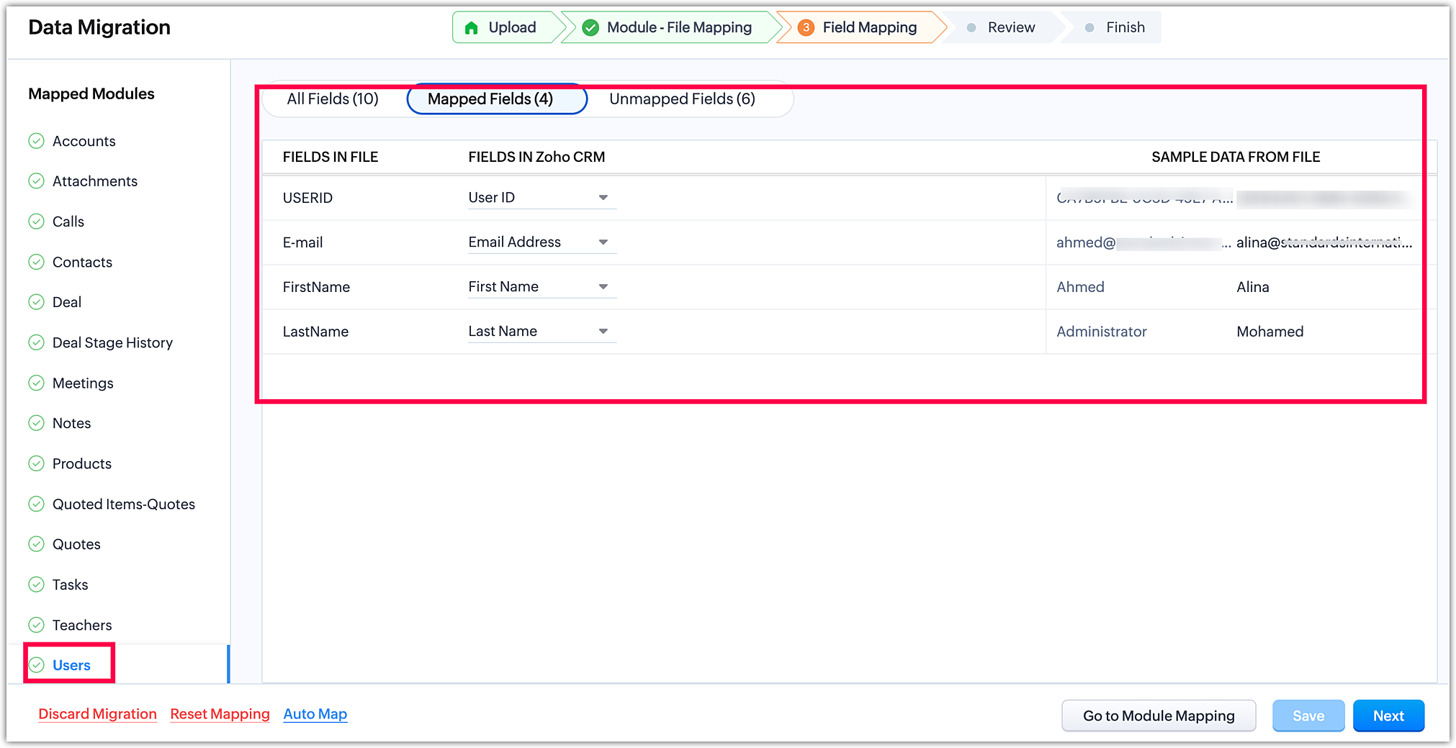Click the Discard Migration link
Viewport: 1456px width, 748px height.
click(97, 714)
